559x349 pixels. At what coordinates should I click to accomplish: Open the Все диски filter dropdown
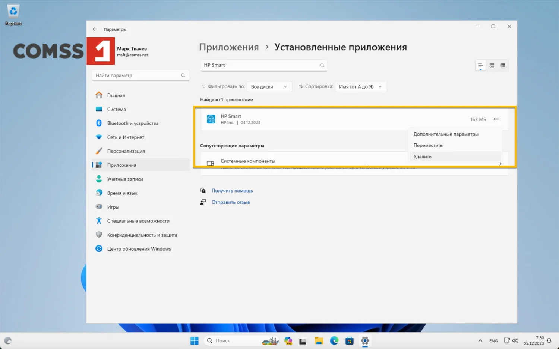point(269,86)
